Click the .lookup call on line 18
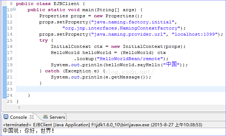 tap(84, 59)
